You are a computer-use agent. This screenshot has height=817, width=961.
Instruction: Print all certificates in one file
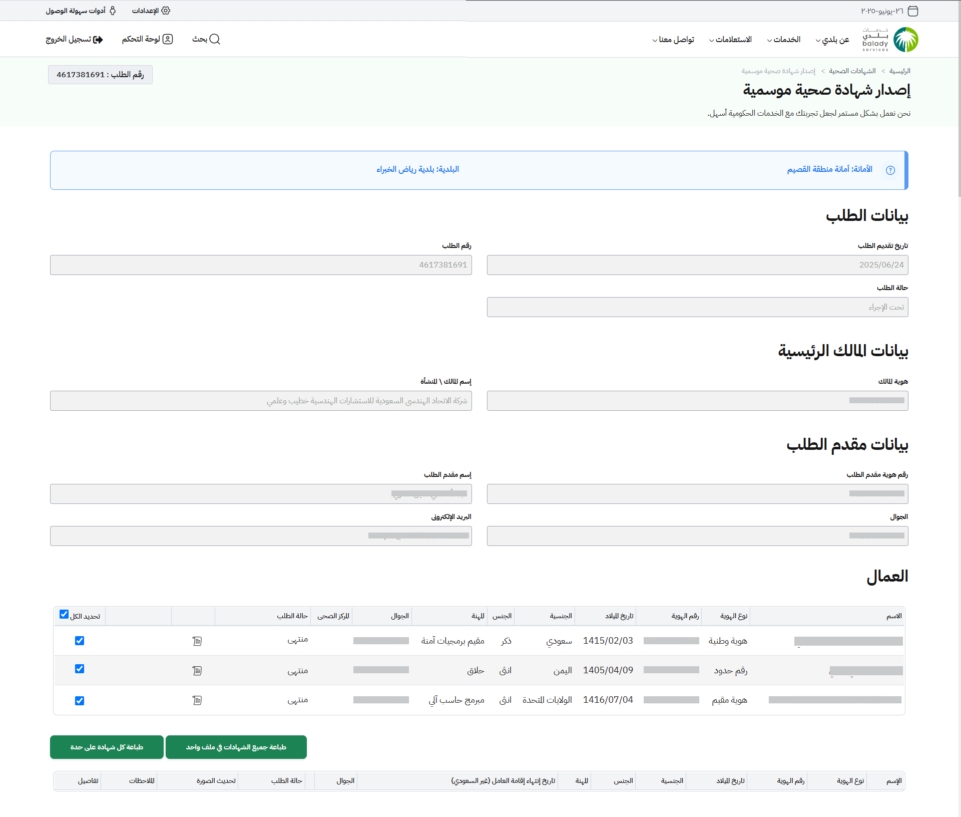pos(236,747)
